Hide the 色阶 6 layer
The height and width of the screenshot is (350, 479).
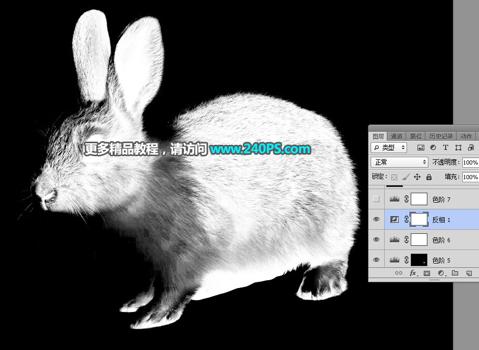pos(376,240)
